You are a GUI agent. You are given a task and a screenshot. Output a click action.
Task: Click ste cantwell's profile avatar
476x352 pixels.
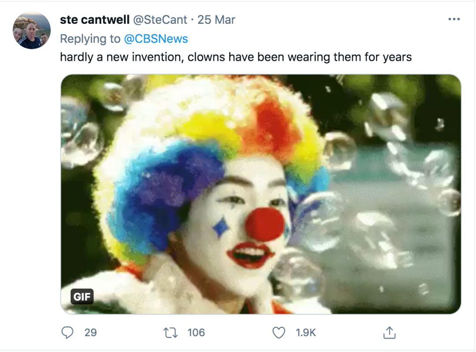(31, 30)
